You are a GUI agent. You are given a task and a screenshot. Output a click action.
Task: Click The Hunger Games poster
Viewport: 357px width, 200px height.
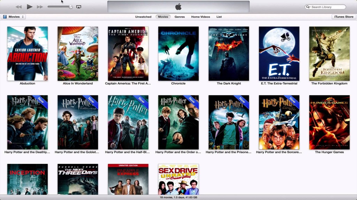(x=329, y=122)
